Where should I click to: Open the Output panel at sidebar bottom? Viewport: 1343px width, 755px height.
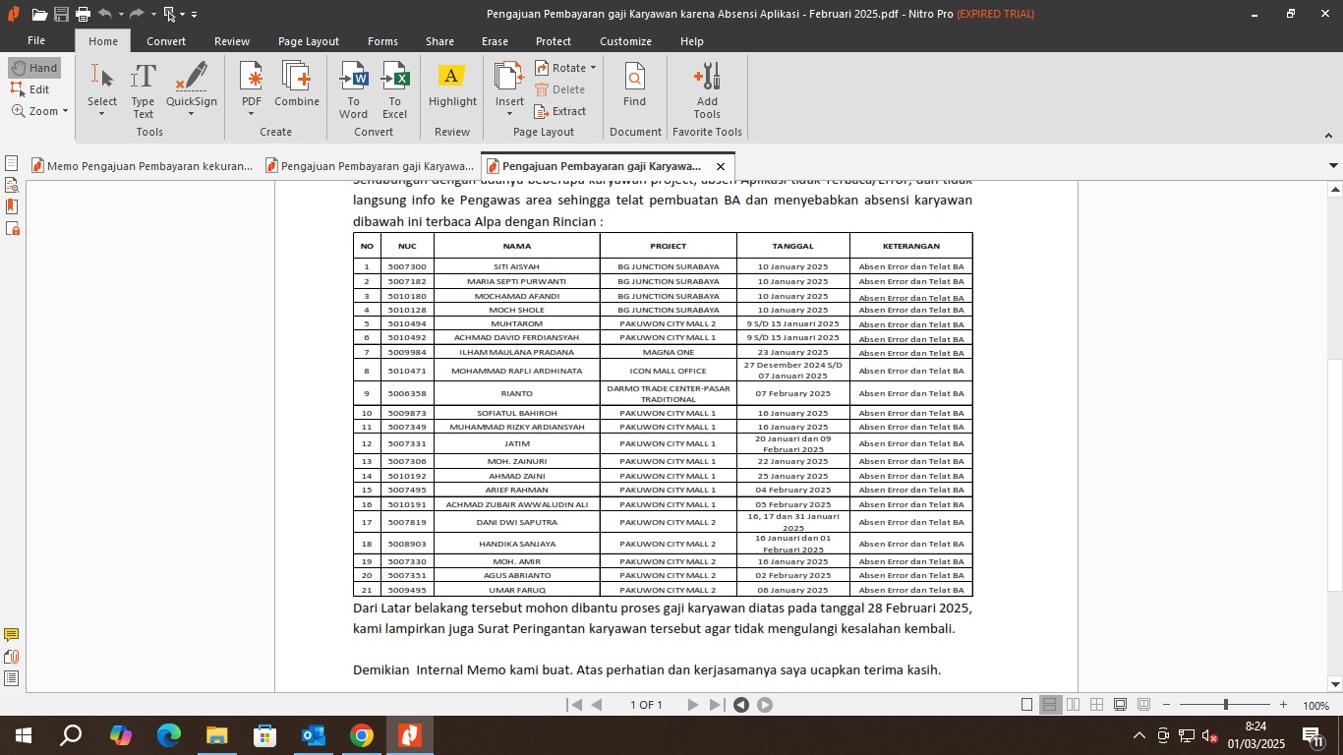[12, 678]
